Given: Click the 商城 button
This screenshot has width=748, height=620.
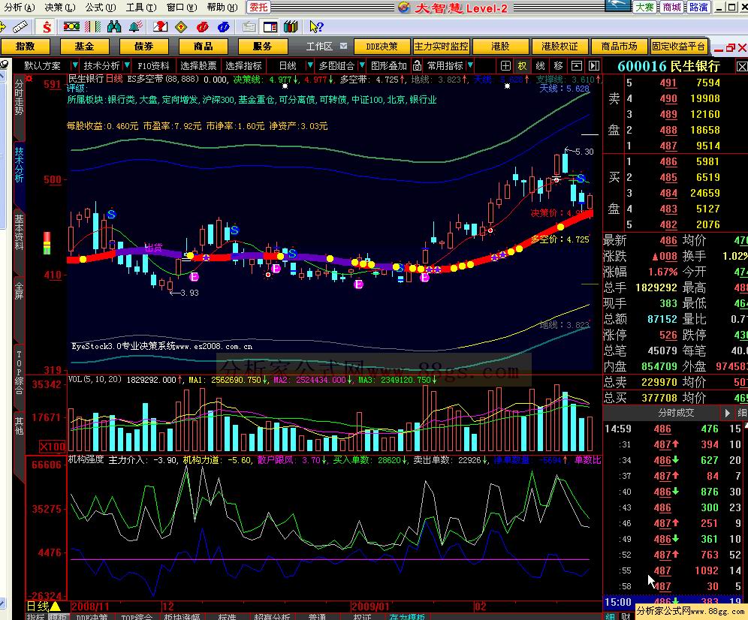Looking at the screenshot, I should 671,8.
